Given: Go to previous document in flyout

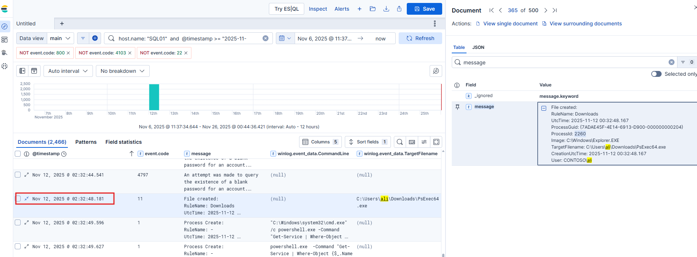Looking at the screenshot, I should [500, 10].
